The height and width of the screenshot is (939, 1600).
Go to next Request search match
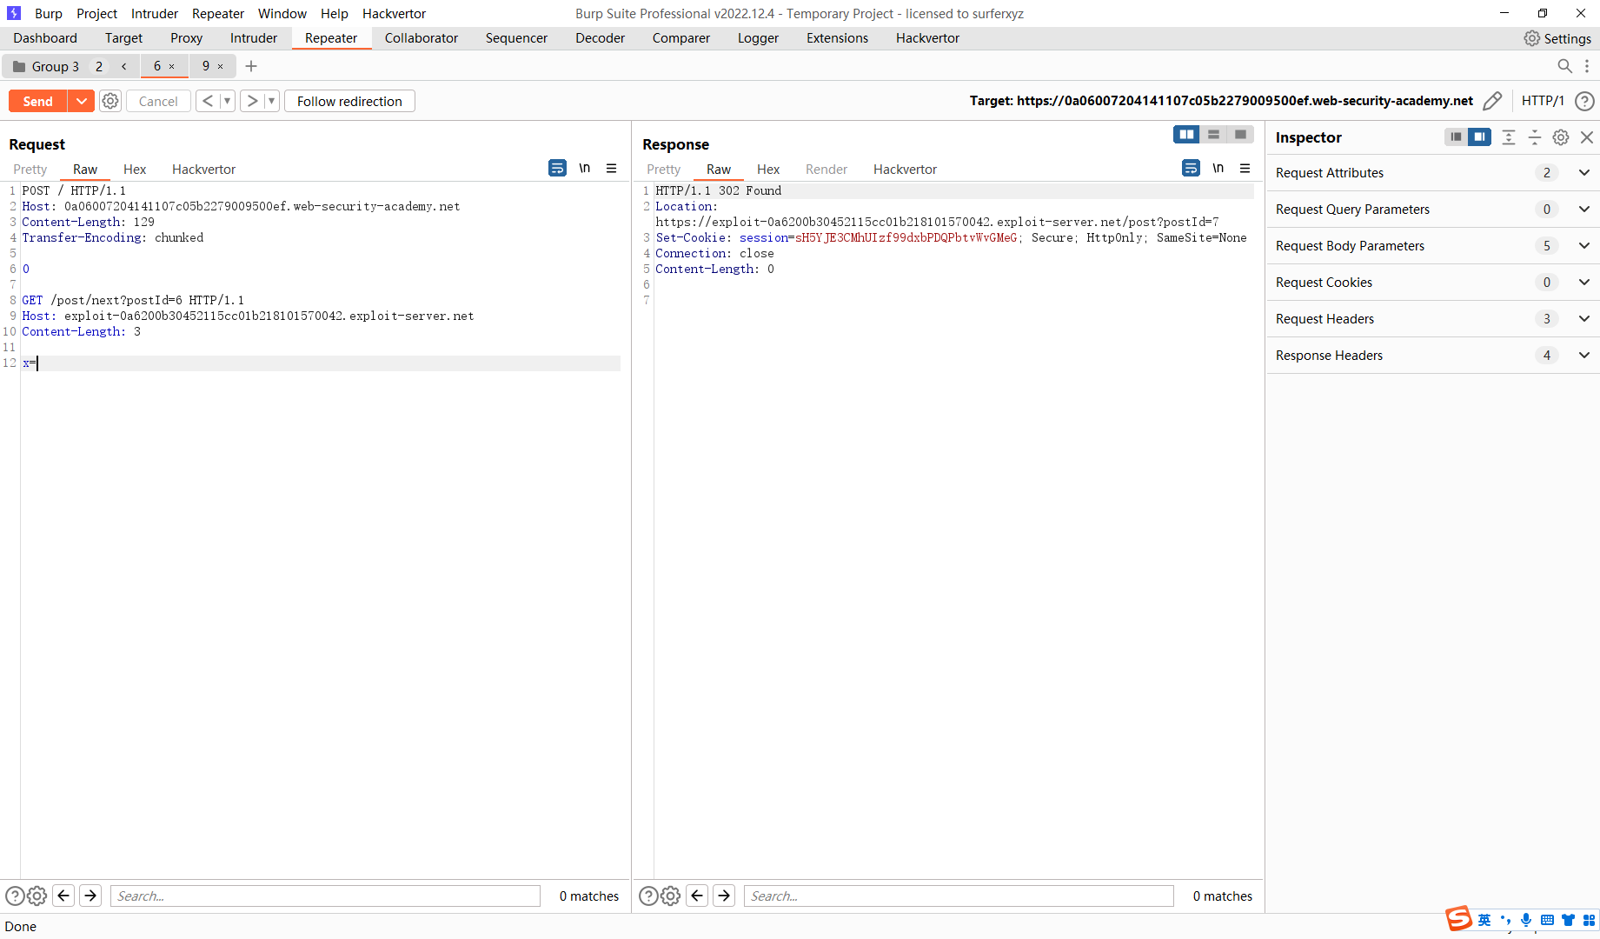[x=90, y=896]
